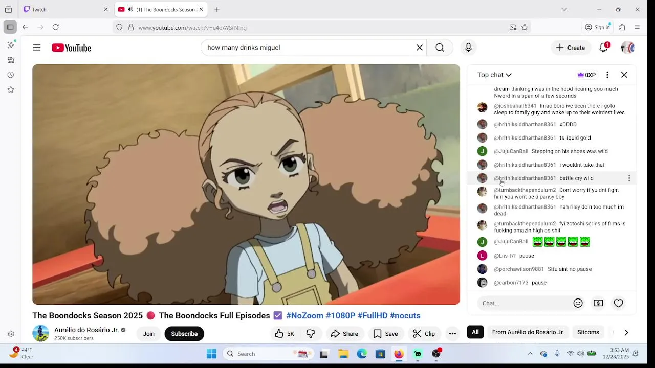The width and height of the screenshot is (655, 368).
Task: Share the video
Action: tap(344, 334)
